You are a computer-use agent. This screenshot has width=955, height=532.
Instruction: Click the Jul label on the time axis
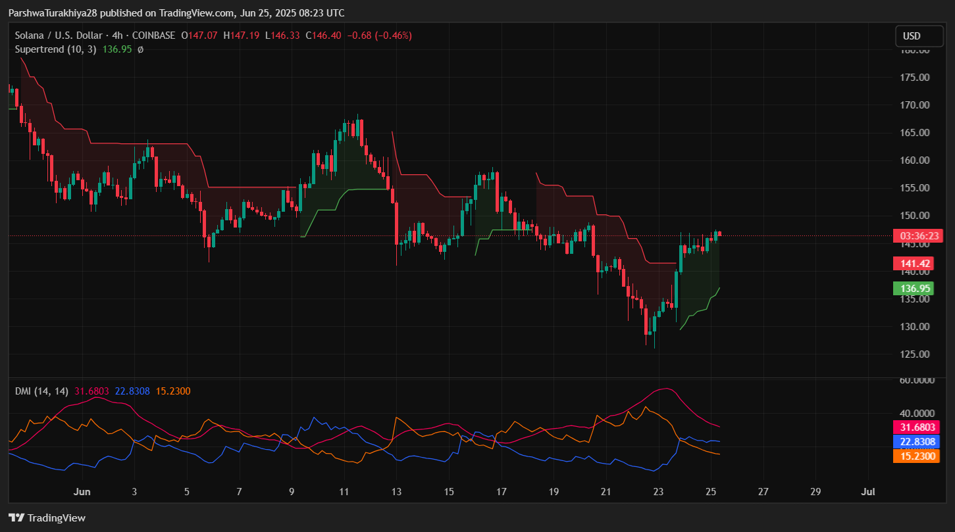868,491
